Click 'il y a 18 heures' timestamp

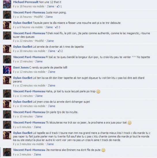click(x=22, y=6)
